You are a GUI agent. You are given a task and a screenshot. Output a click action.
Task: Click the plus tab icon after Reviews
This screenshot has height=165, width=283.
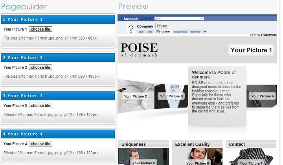click(x=205, y=31)
